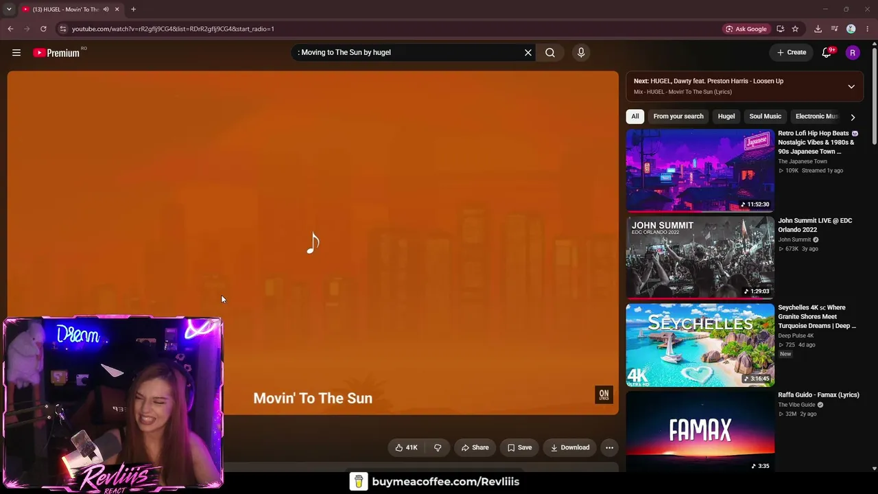Save video to a playlist
Screen dimensions: 878x494
519,448
